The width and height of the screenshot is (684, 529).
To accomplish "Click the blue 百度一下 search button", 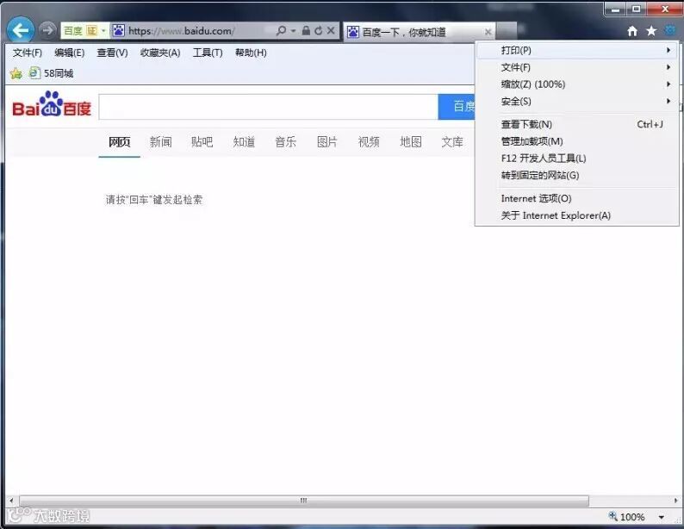I will [x=457, y=107].
